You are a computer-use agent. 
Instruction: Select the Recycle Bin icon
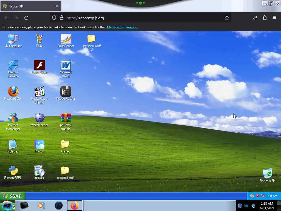pos(267,175)
